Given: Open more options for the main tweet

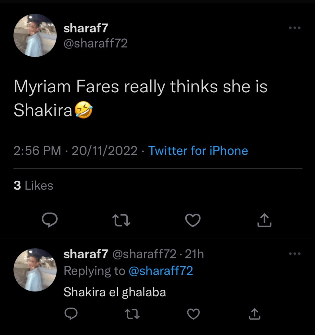Looking at the screenshot, I should tap(295, 28).
